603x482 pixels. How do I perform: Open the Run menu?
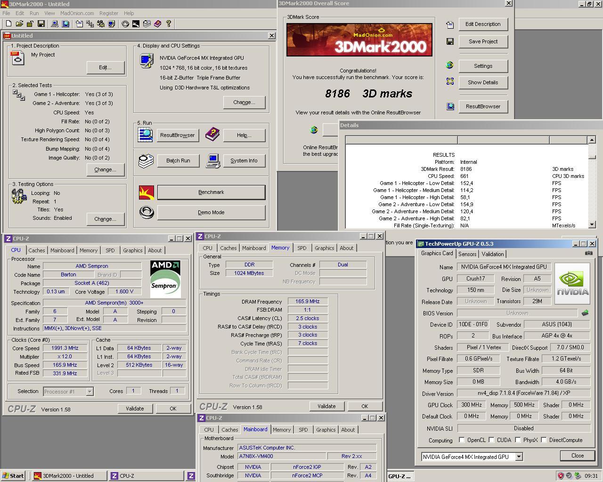click(34, 13)
